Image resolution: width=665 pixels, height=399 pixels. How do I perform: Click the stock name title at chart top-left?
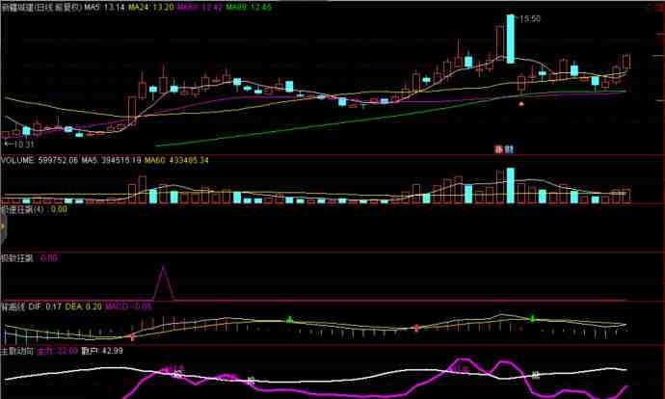coord(41,7)
